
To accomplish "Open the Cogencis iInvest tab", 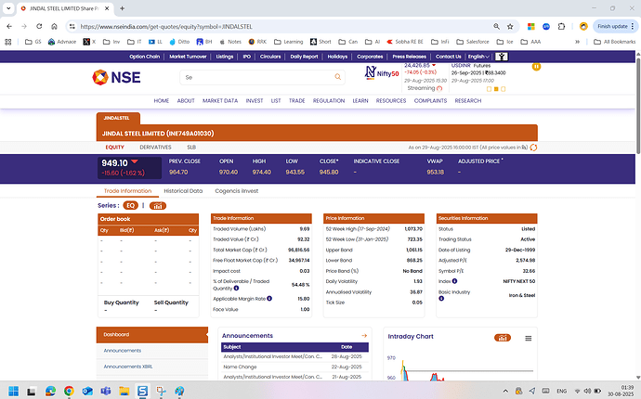I will (x=236, y=191).
